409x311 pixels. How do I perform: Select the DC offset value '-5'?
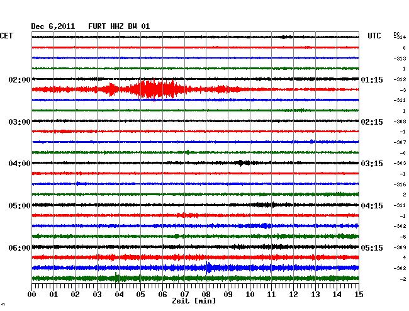coord(403,237)
